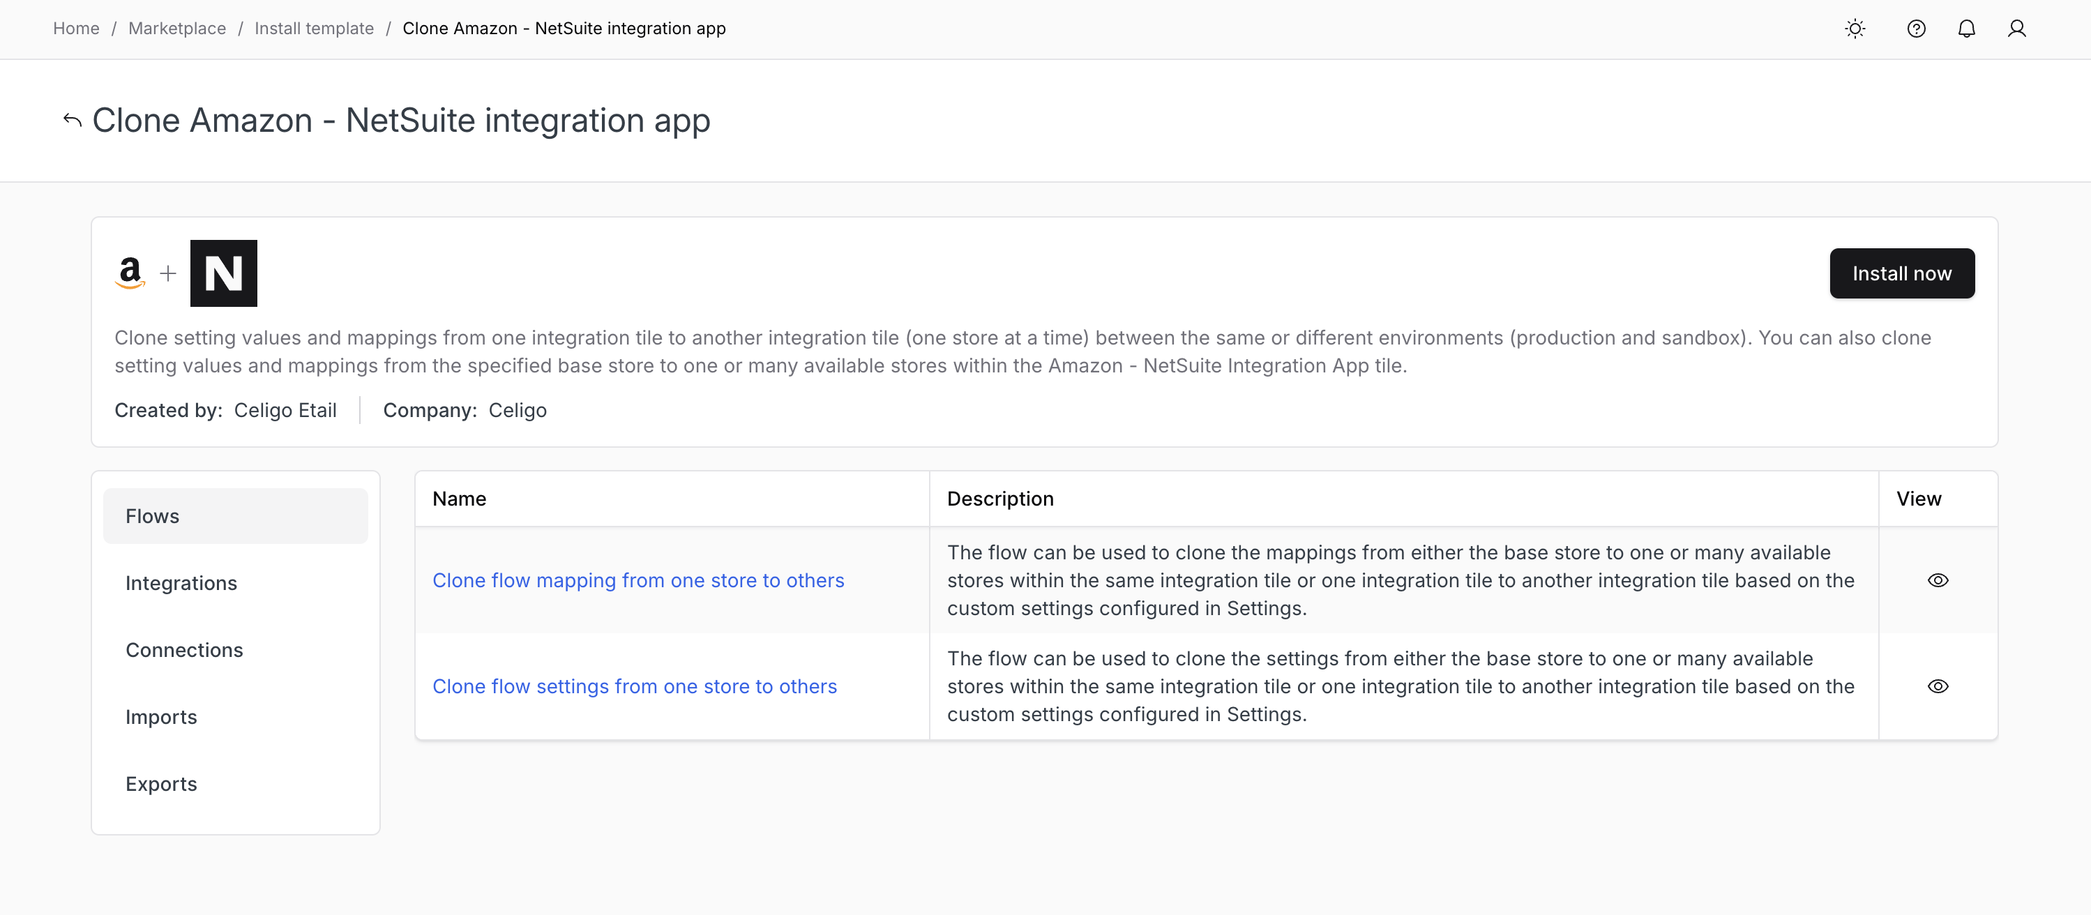Click the description of the settings flow
This screenshot has height=915, width=2091.
(x=1401, y=687)
